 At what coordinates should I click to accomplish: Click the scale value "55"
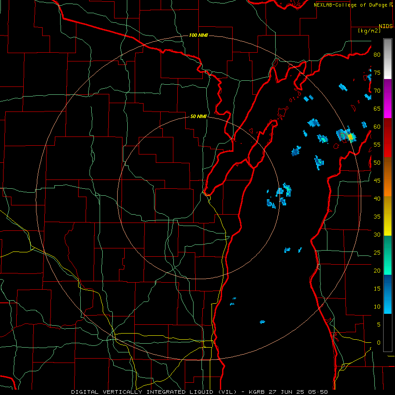point(377,144)
